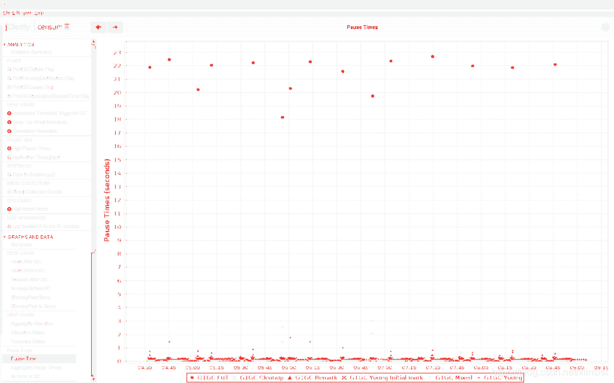
Task: Select Log duration 4 hours entry
Action: tap(46, 226)
